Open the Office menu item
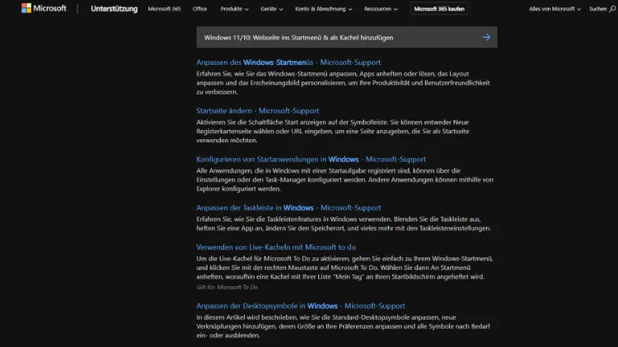The width and height of the screenshot is (618, 347). point(199,9)
